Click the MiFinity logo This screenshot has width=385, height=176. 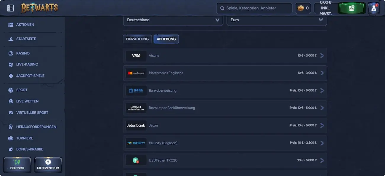tap(136, 143)
